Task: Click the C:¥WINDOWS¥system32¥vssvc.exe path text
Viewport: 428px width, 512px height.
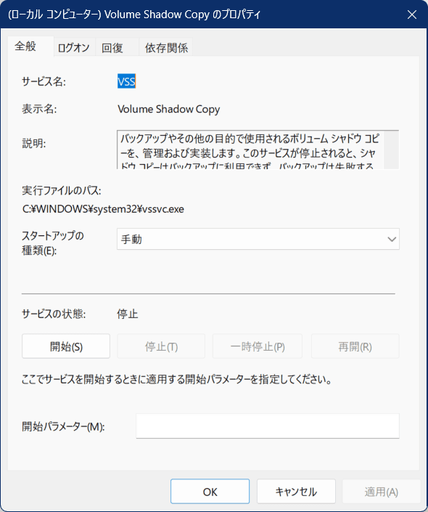Action: tap(103, 209)
